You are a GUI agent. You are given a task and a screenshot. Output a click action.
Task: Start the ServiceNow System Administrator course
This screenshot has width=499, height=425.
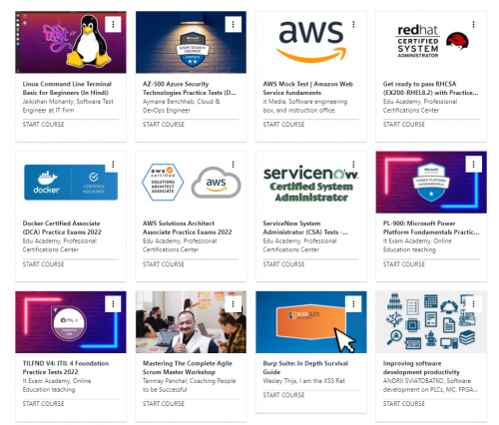coord(283,264)
